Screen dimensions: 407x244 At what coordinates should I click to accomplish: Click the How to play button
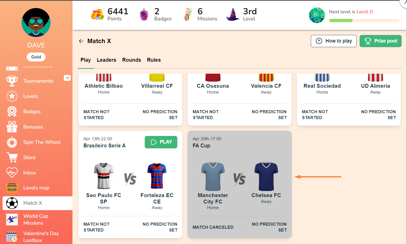tap(334, 41)
